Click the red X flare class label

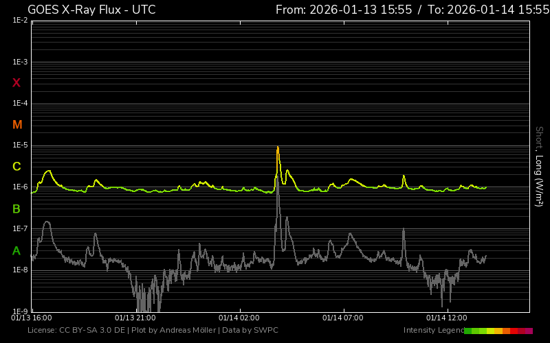pos(16,83)
